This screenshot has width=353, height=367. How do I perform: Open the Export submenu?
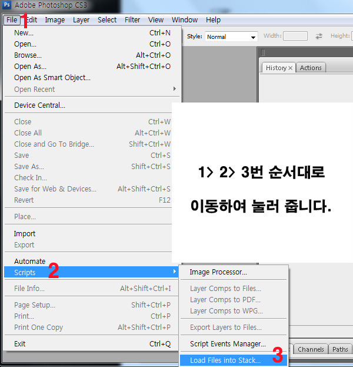pos(88,245)
